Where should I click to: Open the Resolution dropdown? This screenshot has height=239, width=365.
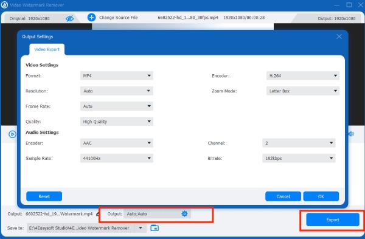(x=117, y=91)
